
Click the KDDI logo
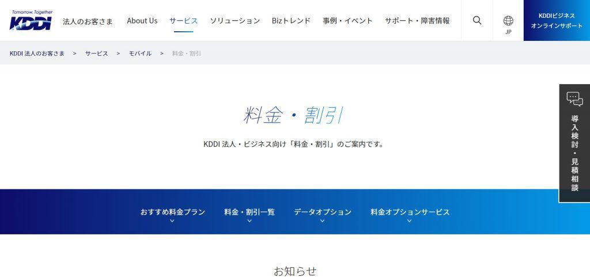pyautogui.click(x=31, y=20)
